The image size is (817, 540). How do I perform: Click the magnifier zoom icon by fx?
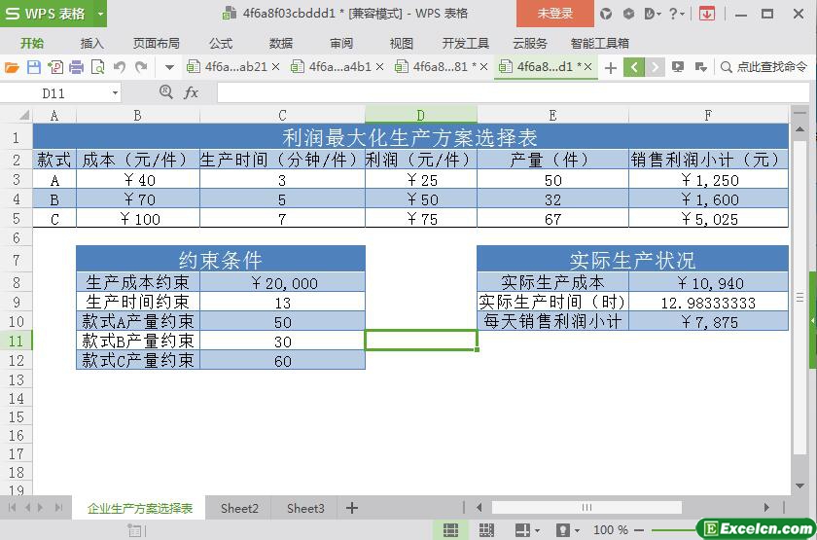[x=165, y=92]
